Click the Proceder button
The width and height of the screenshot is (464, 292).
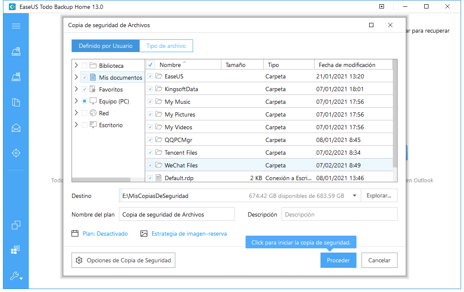pos(338,260)
